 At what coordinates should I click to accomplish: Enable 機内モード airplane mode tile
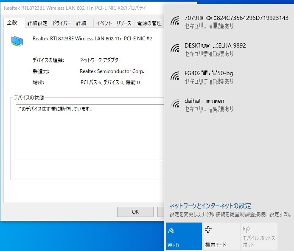221,236
